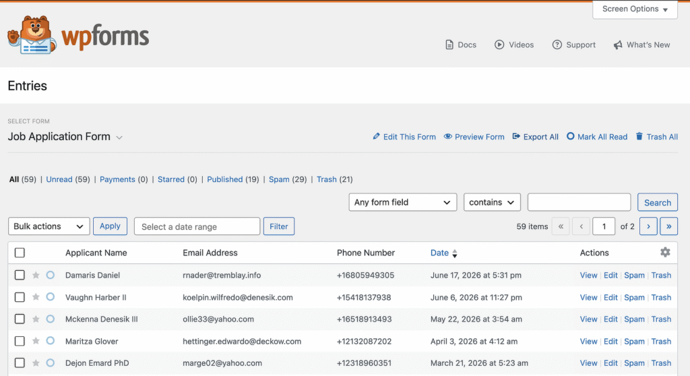Trash the Dejon Emard PhD entry
The width and height of the screenshot is (690, 376).
pyautogui.click(x=661, y=363)
